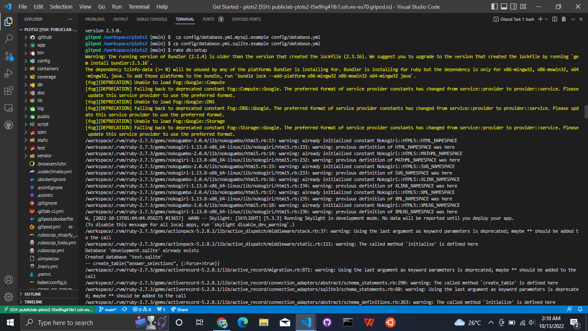Open the File menu
Image resolution: width=588 pixels, height=331 pixels.
coord(23,7)
